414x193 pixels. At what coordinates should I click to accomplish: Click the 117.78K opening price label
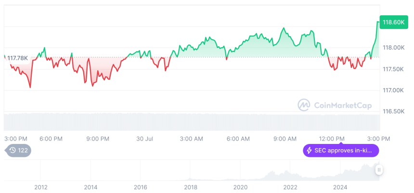[18, 58]
